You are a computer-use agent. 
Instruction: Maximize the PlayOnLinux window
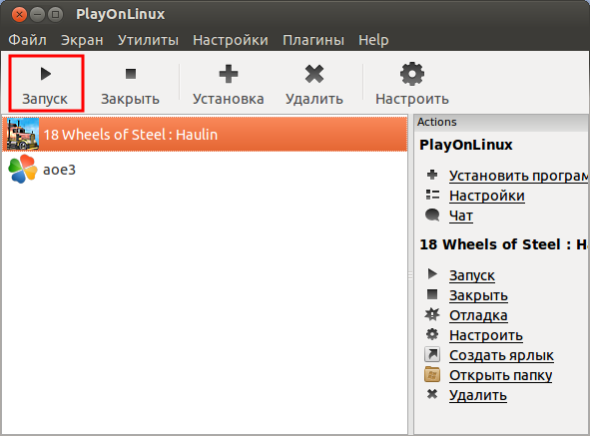point(55,15)
